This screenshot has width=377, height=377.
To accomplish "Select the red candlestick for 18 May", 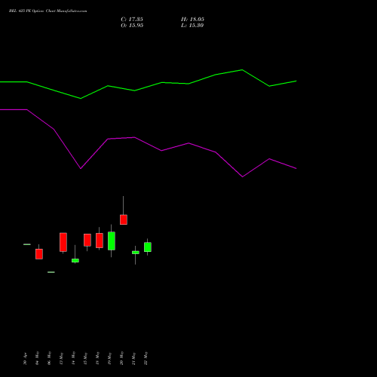I will 100,241.
